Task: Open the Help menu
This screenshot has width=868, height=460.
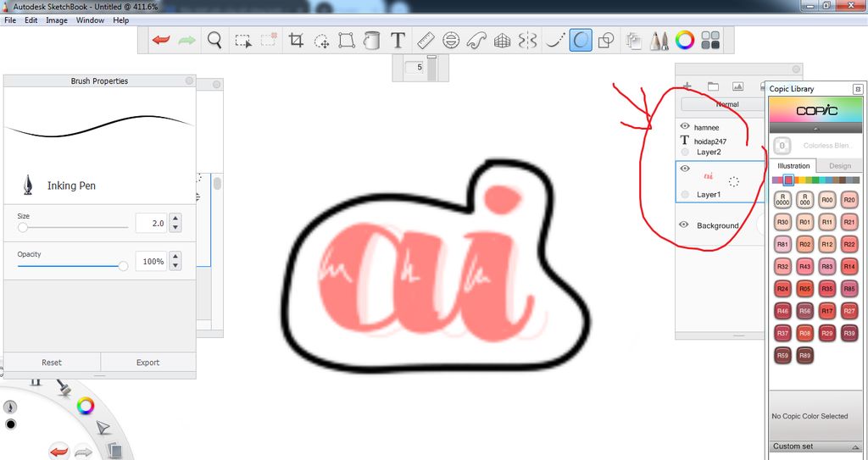Action: (120, 20)
